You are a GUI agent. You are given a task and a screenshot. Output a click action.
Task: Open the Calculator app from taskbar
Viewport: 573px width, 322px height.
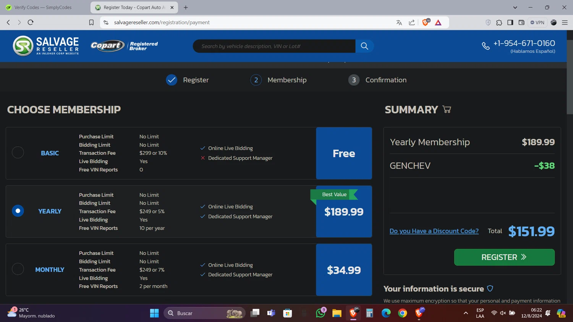pos(369,313)
